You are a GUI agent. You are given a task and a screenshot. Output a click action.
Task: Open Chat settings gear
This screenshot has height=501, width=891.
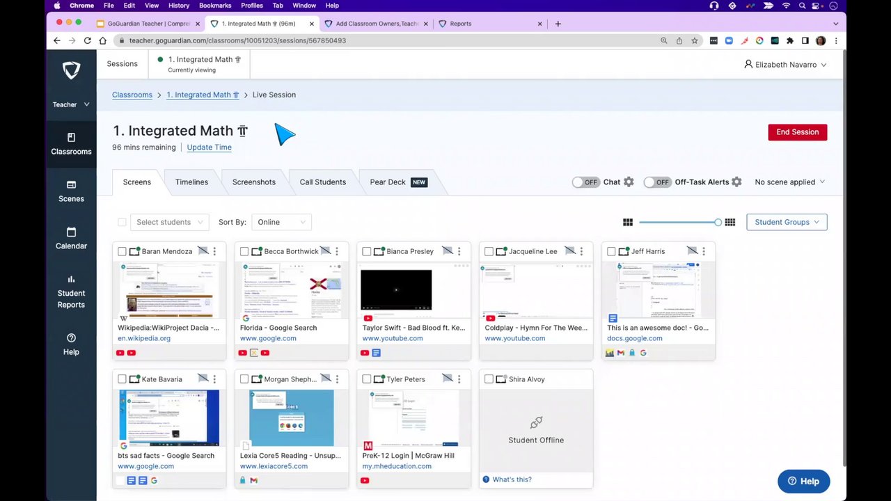[x=629, y=182]
